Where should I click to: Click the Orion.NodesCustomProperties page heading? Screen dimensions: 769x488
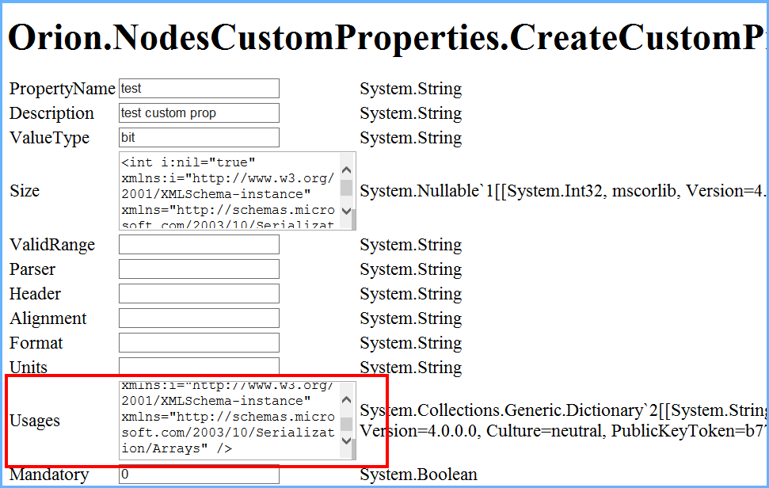[x=387, y=37]
